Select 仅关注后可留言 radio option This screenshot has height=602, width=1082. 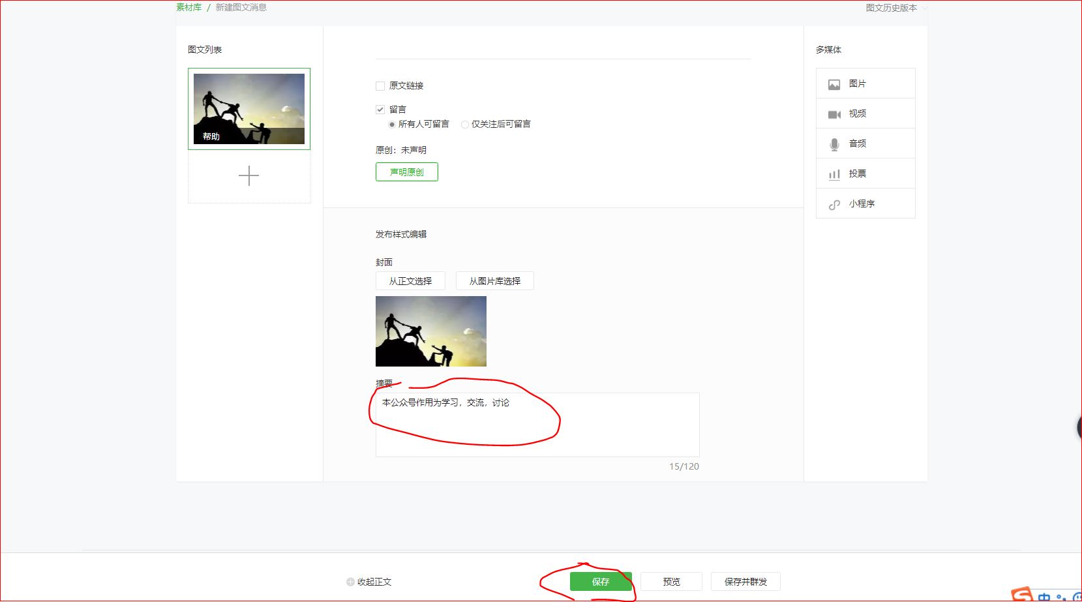465,124
